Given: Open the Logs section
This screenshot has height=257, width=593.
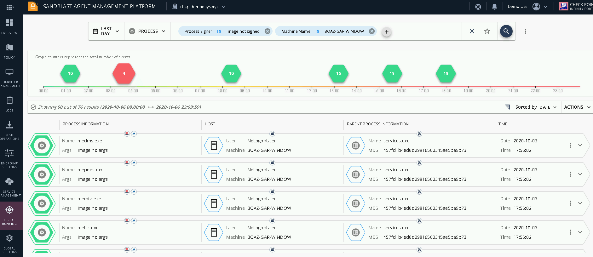Looking at the screenshot, I should point(9,104).
